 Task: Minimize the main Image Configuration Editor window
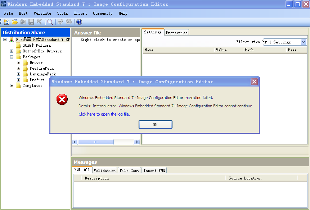click(289, 4)
